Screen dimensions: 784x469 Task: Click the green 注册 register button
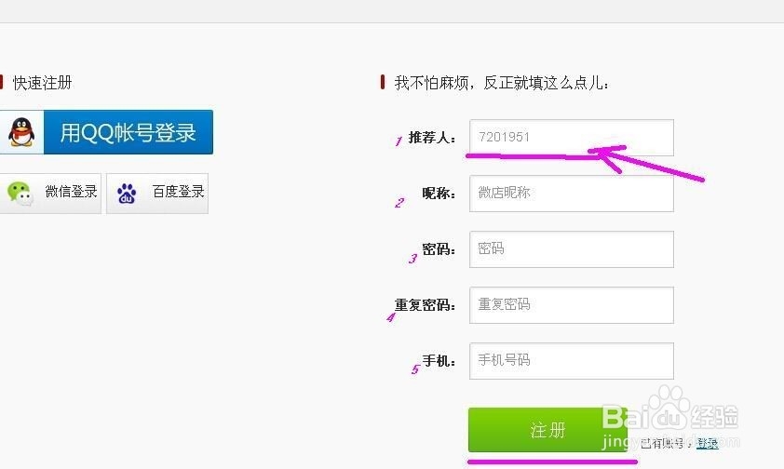coord(548,430)
